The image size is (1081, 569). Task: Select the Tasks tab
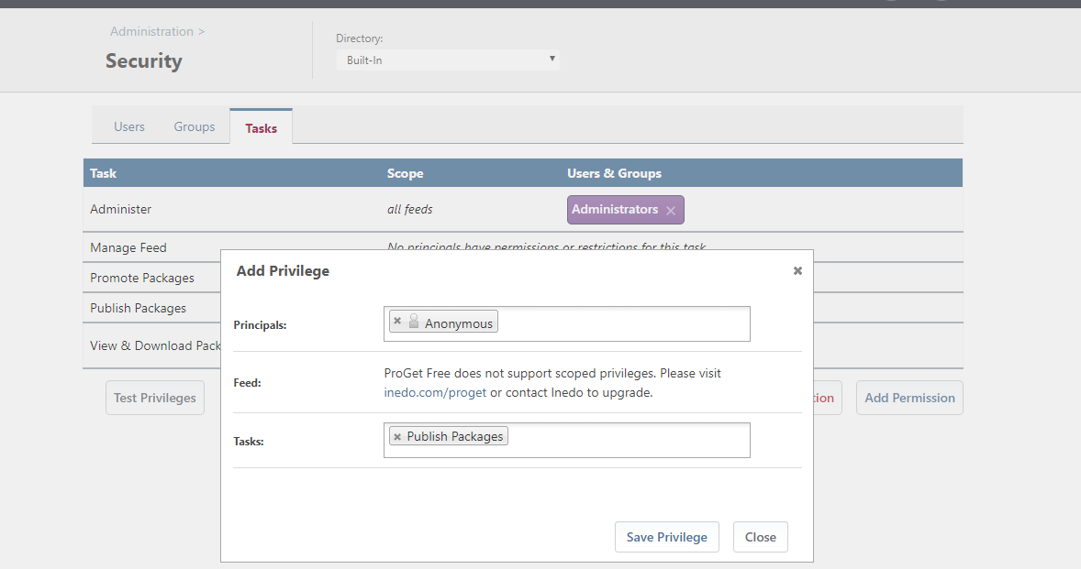pyautogui.click(x=262, y=128)
